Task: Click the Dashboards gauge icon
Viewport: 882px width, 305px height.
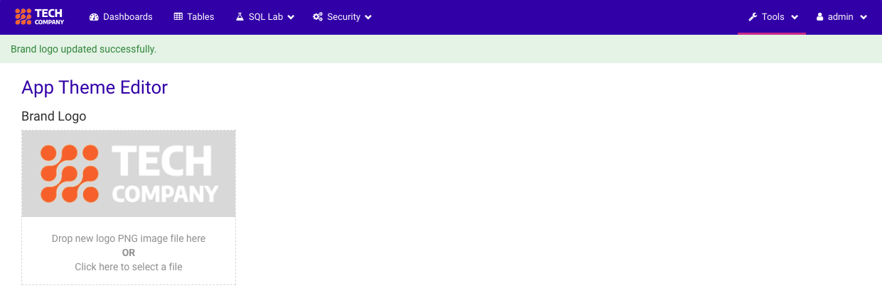Action: pos(94,17)
